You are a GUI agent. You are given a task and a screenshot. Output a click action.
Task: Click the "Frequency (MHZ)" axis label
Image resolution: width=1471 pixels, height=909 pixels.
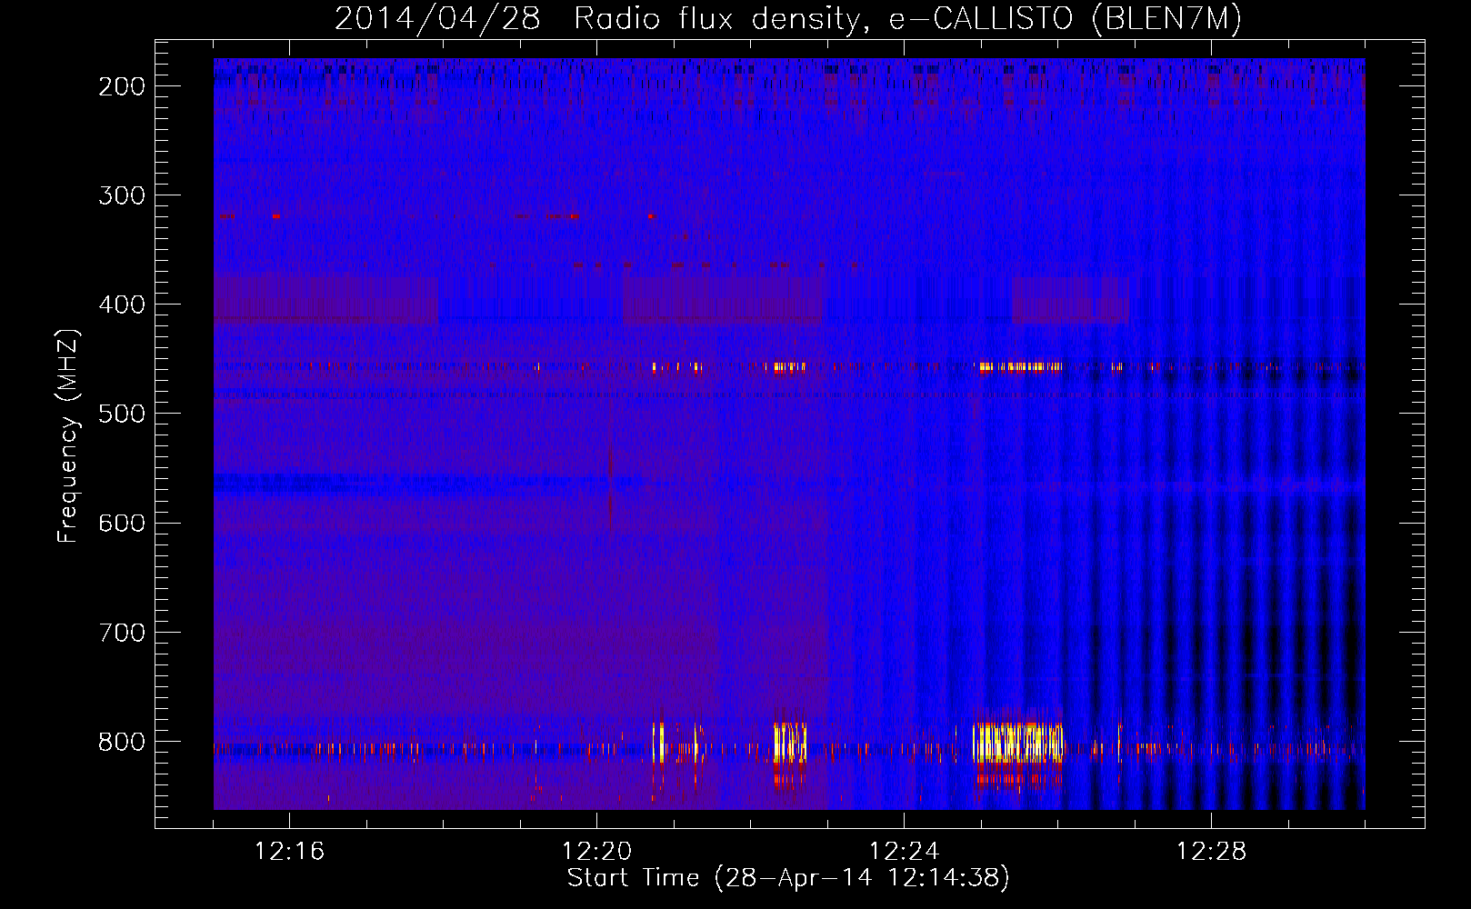(x=68, y=436)
